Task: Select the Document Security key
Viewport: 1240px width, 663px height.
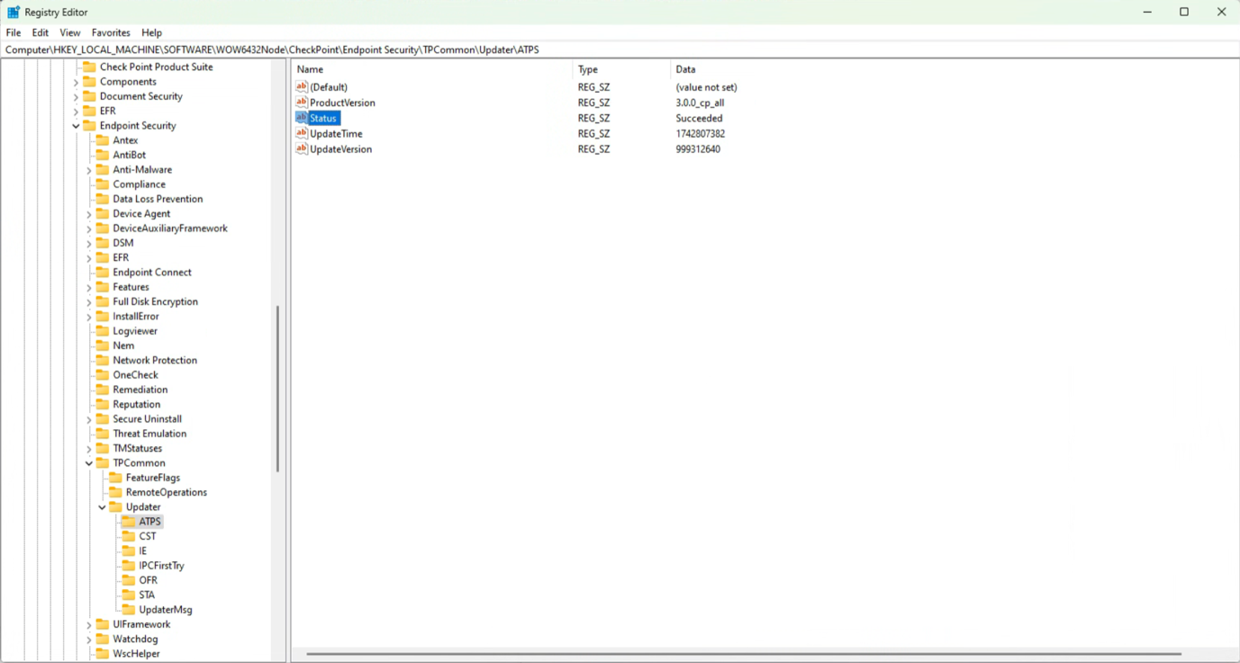Action: pos(141,96)
